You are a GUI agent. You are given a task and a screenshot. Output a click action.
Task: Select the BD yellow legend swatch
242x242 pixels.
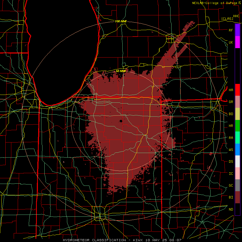pos(237,114)
